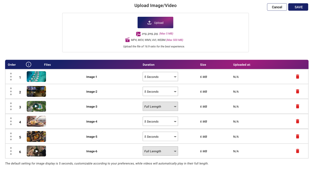Click the Size column header
The image size is (311, 187).
pyautogui.click(x=203, y=65)
